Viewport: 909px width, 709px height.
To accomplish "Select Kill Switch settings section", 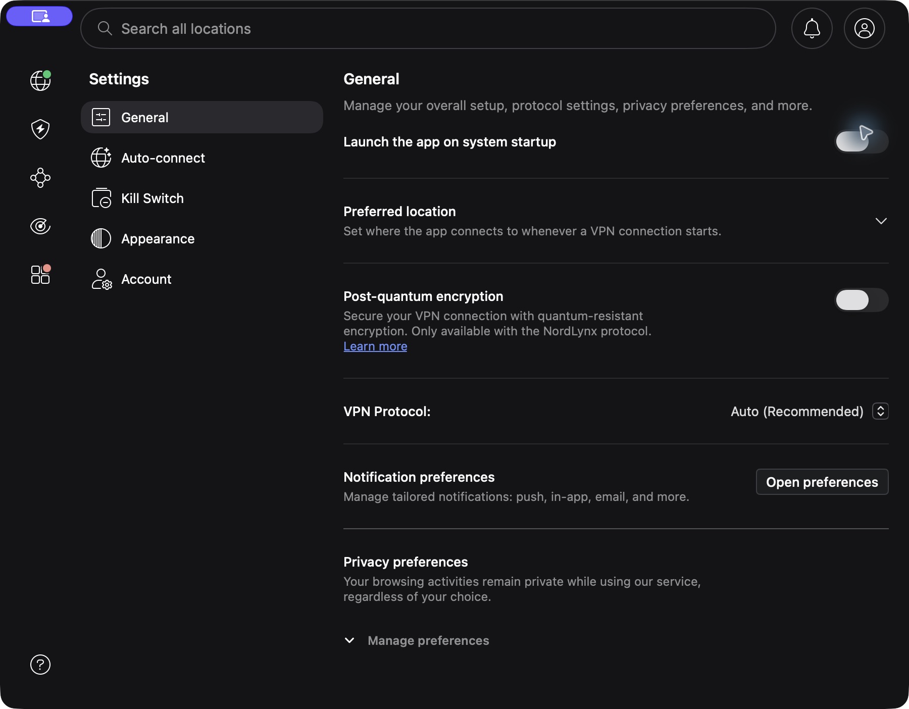I will click(202, 198).
